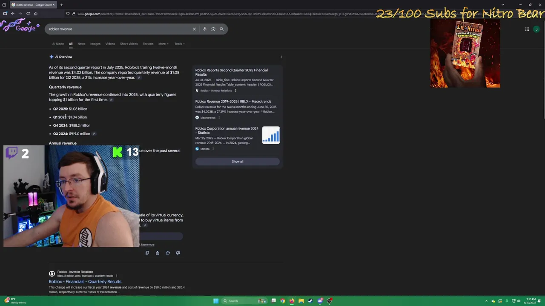Image resolution: width=545 pixels, height=306 pixels.
Task: Click the 'Show all' sources button
Action: tap(238, 161)
